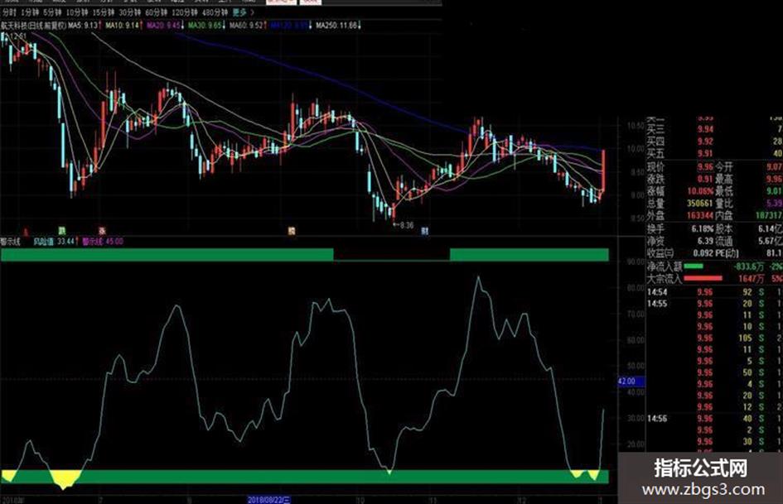Click the yellow oversold area at chart left
The width and height of the screenshot is (783, 504).
66,478
